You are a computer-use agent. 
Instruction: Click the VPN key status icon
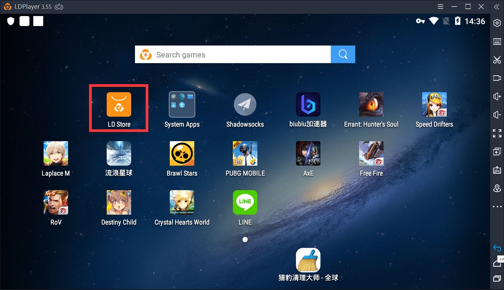coord(420,21)
